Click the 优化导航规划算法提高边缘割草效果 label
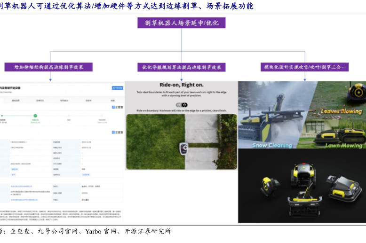The image size is (366, 243). (182, 67)
